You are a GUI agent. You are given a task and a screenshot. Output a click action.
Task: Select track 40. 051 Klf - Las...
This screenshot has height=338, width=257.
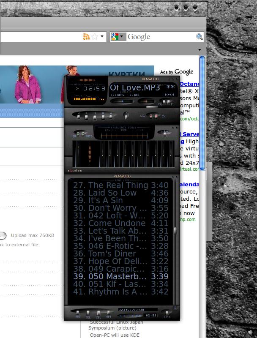point(121,284)
